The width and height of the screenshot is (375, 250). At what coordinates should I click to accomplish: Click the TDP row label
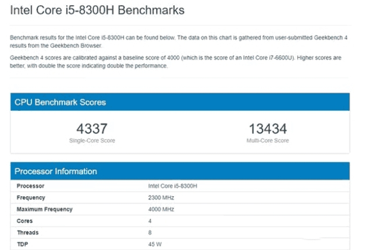(x=23, y=244)
